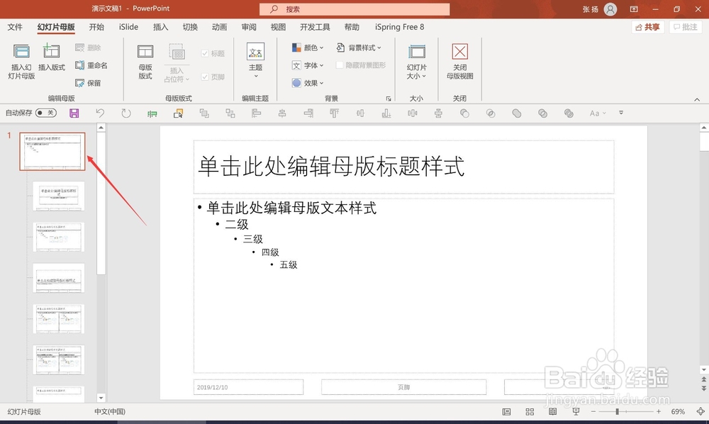Toggle the 标题 checkbox

tap(205, 53)
